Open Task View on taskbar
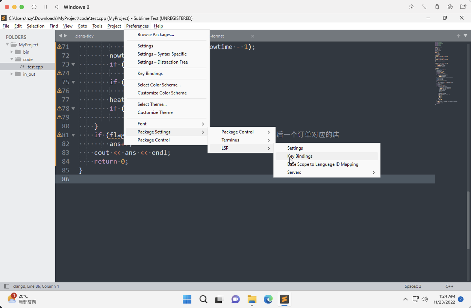471x308 pixels. (219, 299)
